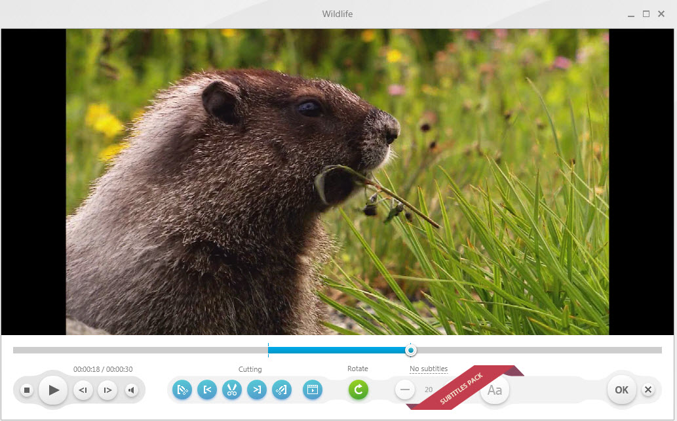Step to the previous frame
677x421 pixels.
coord(83,390)
